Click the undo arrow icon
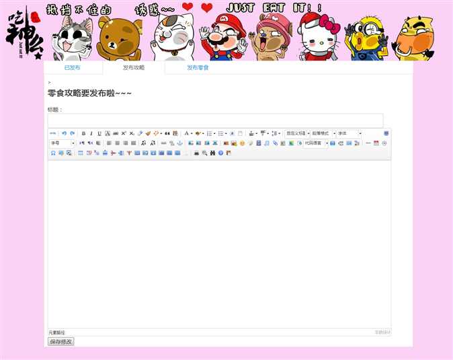Viewport: 453px width, 360px height. 64,133
